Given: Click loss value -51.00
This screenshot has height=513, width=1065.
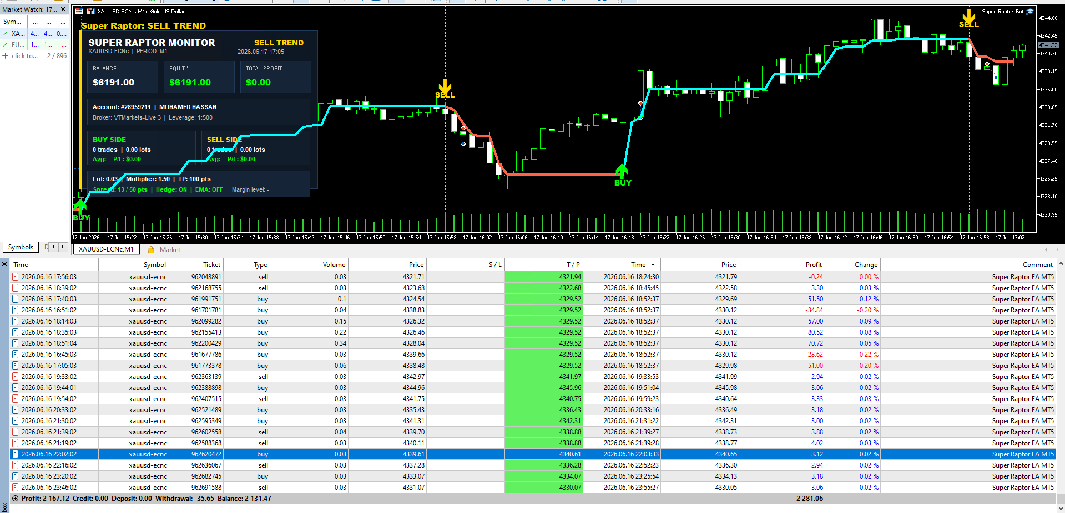Looking at the screenshot, I should (x=814, y=366).
